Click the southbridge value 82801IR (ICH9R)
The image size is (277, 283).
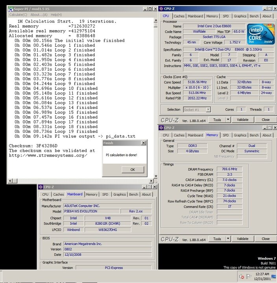[108, 223]
